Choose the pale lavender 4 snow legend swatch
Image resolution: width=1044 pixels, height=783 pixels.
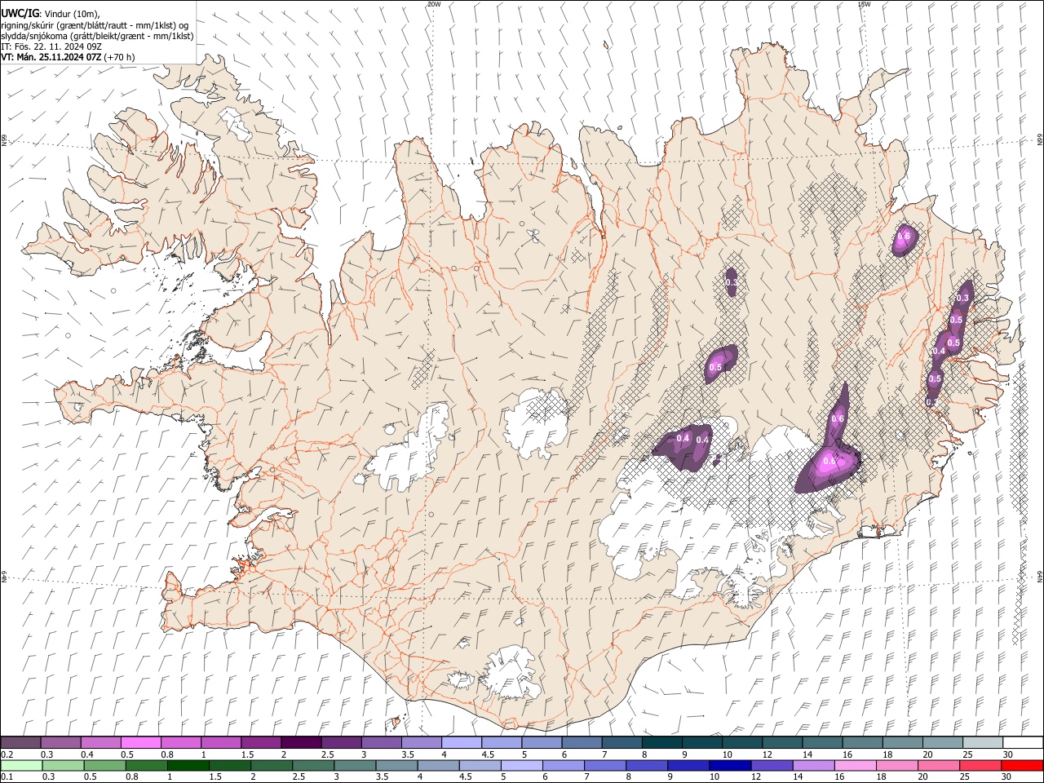pyautogui.click(x=461, y=743)
